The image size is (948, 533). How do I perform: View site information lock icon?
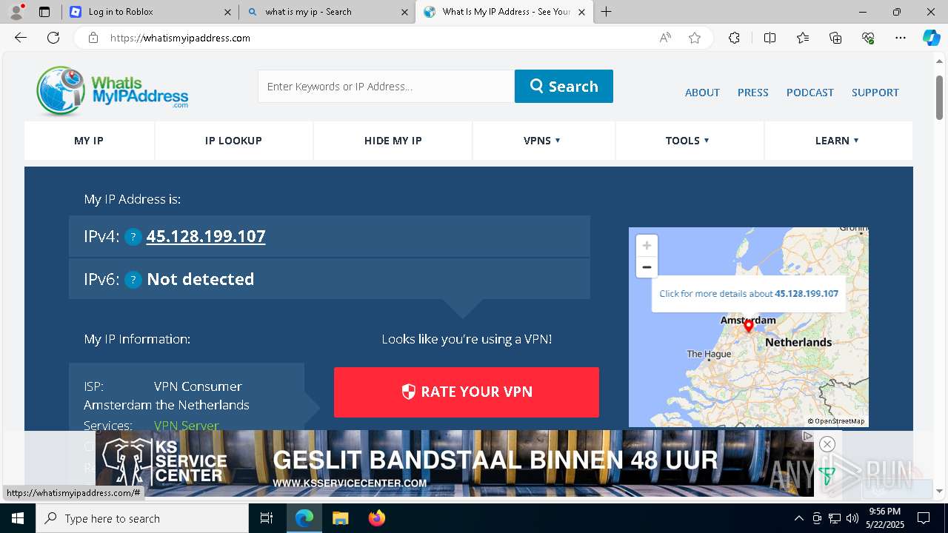click(x=93, y=38)
